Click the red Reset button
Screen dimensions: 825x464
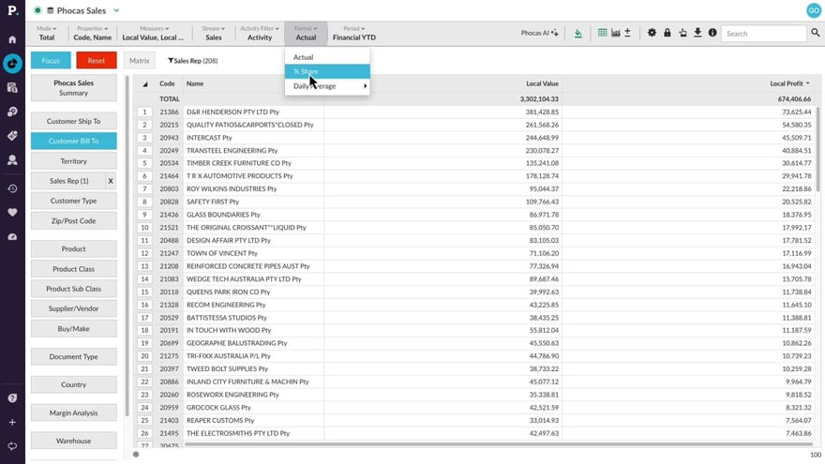point(96,60)
